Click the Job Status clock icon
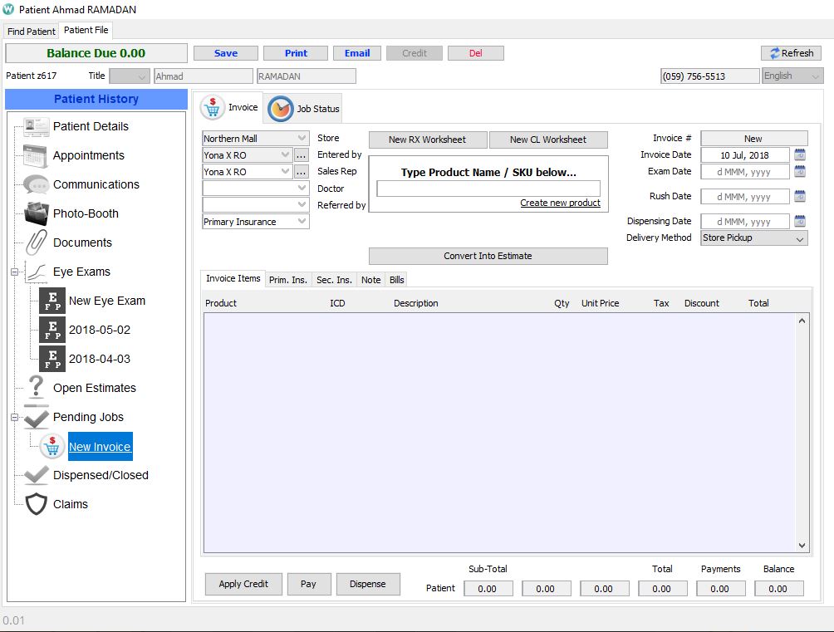The height and width of the screenshot is (632, 834). 280,109
